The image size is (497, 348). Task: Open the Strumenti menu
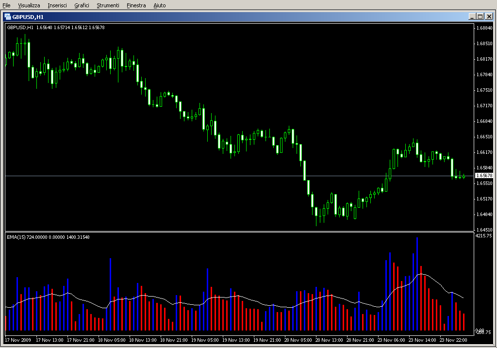108,5
